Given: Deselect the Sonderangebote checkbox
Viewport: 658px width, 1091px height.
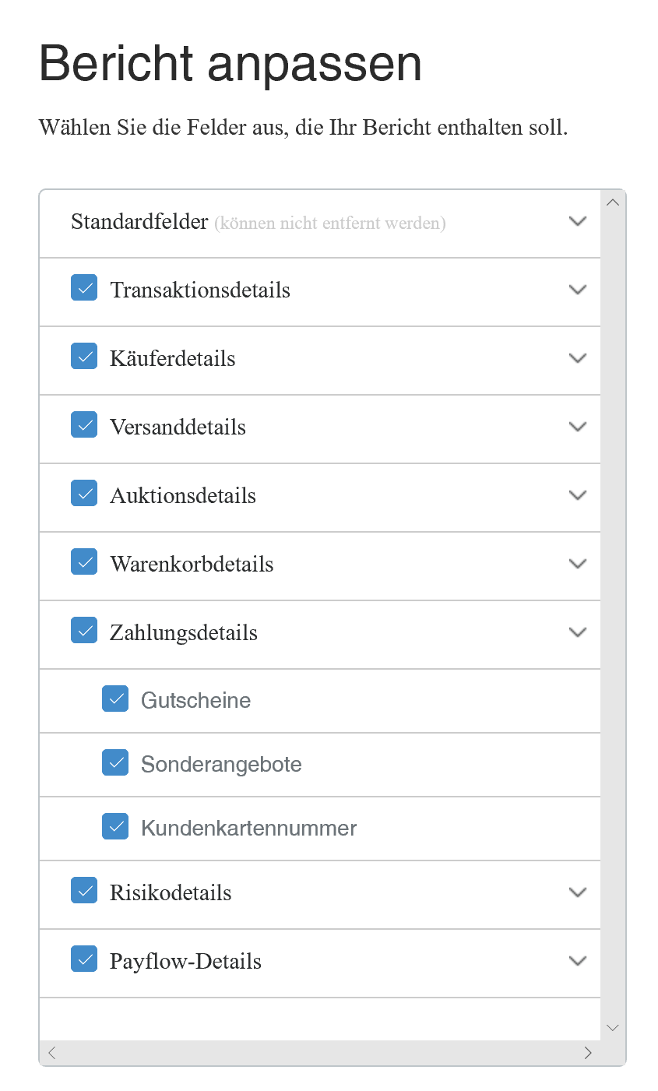Looking at the screenshot, I should 115,762.
